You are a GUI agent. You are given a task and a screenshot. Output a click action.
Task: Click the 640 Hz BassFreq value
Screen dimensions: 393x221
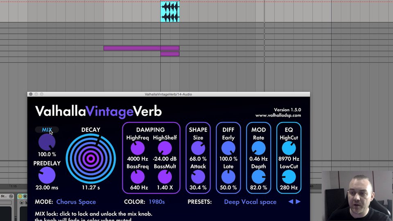tap(139, 188)
